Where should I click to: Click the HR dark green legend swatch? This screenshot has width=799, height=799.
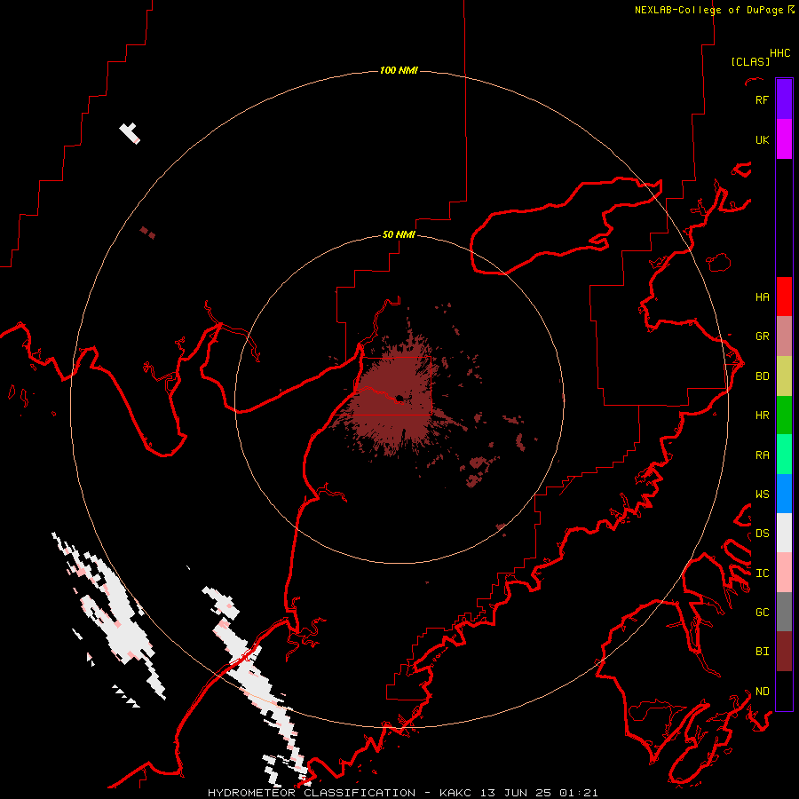click(784, 415)
